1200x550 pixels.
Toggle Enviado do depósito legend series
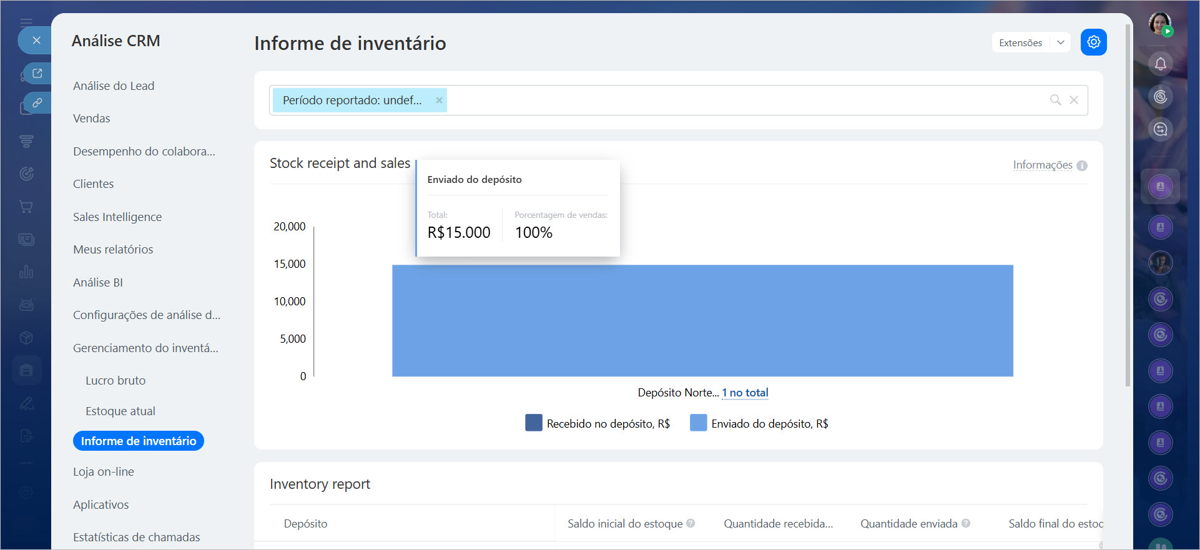pyautogui.click(x=759, y=423)
